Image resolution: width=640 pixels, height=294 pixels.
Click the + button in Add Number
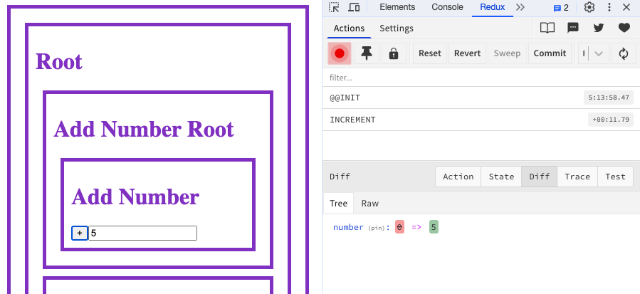pyautogui.click(x=80, y=233)
